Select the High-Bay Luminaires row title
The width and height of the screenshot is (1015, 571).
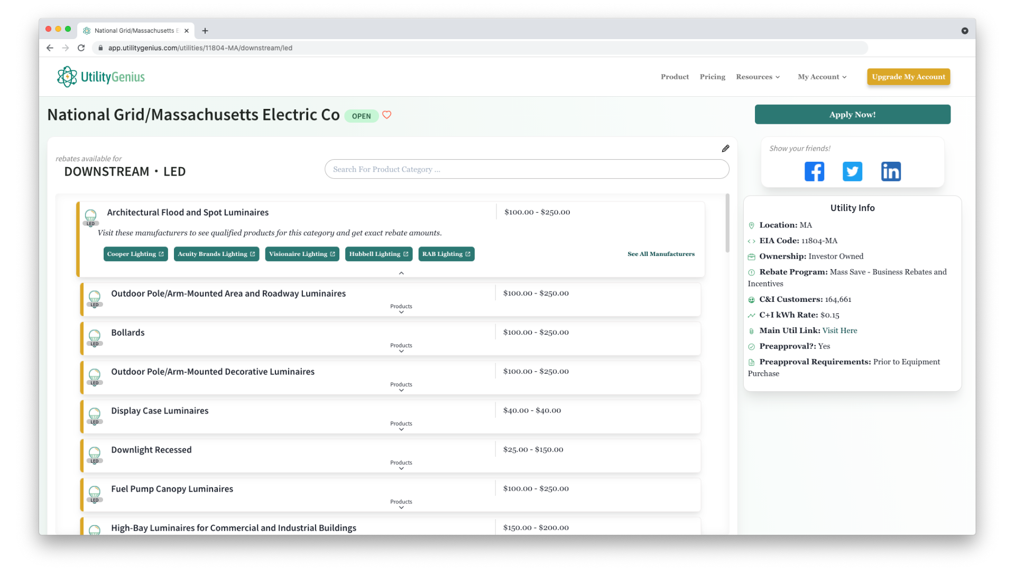coord(233,528)
